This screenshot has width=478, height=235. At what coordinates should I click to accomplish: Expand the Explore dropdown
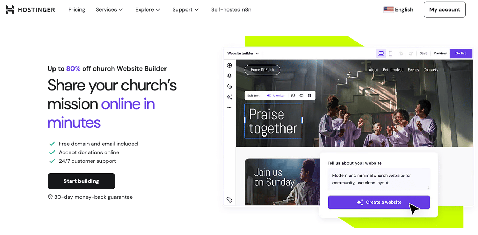(x=147, y=10)
